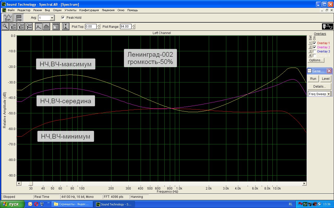Increase Plot Range with up arrow
Screen dimensions: 334x208
point(134,25)
